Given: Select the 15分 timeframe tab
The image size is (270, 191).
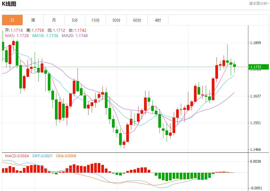Looking at the screenshot, I should tap(95, 20).
